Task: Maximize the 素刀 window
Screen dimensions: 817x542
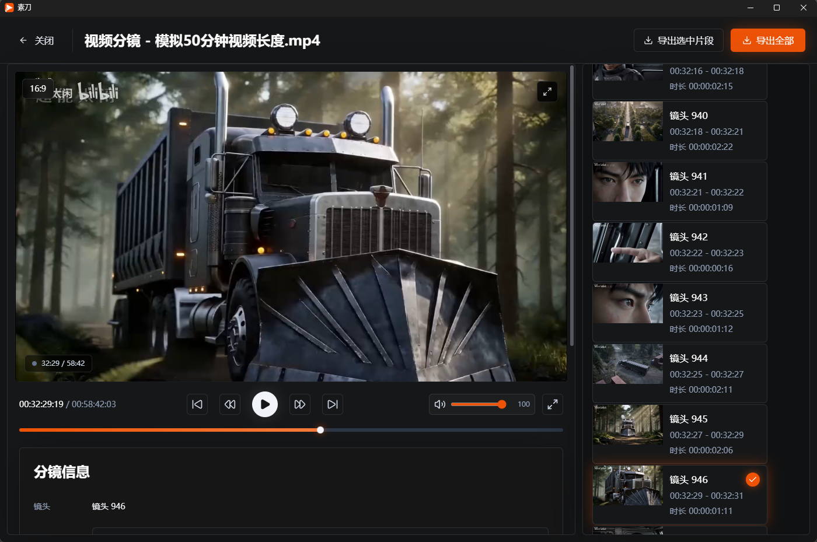Action: 777,8
